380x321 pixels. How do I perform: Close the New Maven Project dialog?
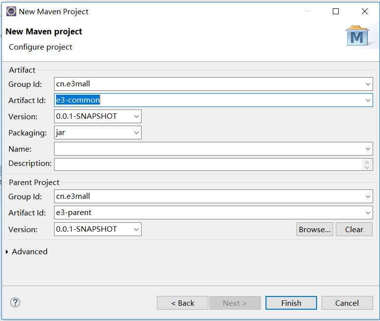pos(364,11)
